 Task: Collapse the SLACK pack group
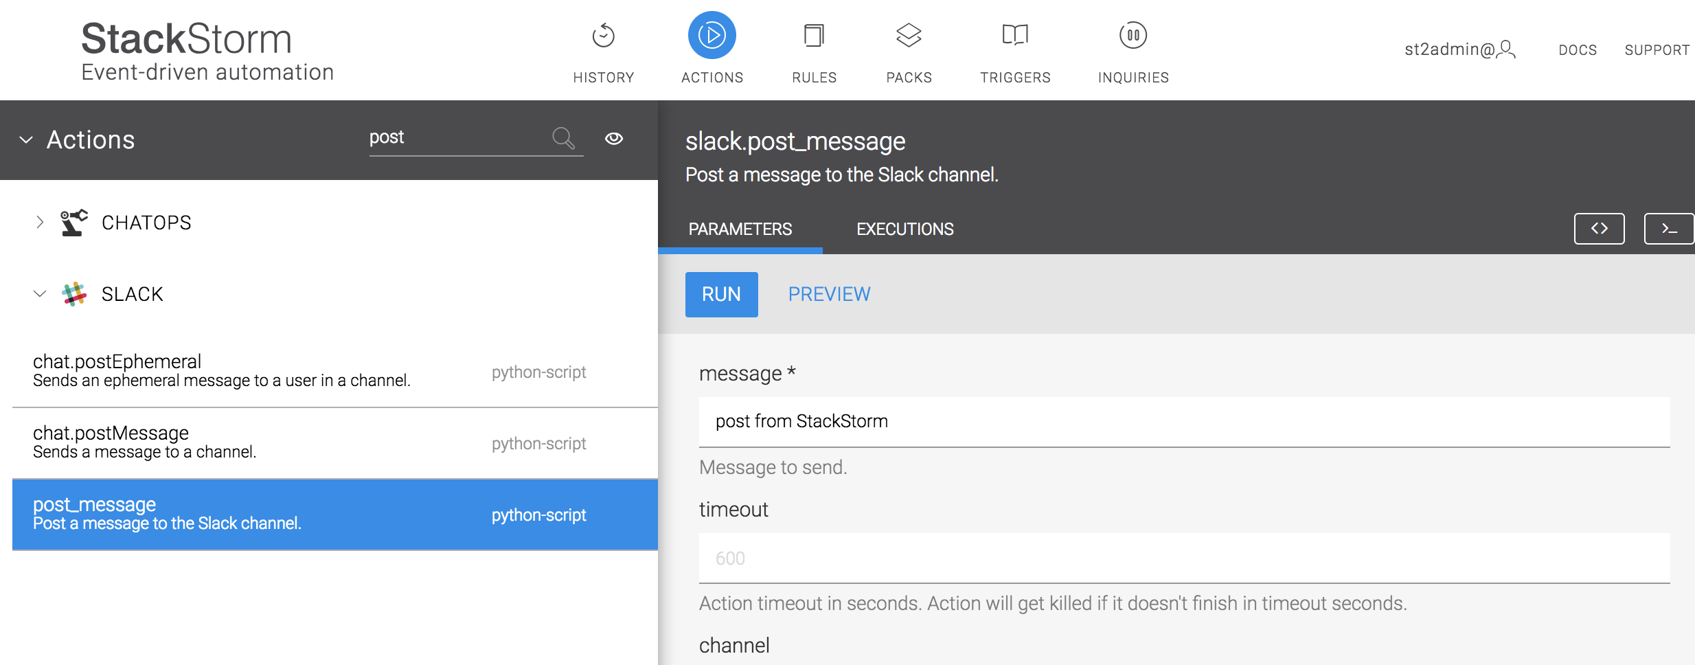point(40,294)
